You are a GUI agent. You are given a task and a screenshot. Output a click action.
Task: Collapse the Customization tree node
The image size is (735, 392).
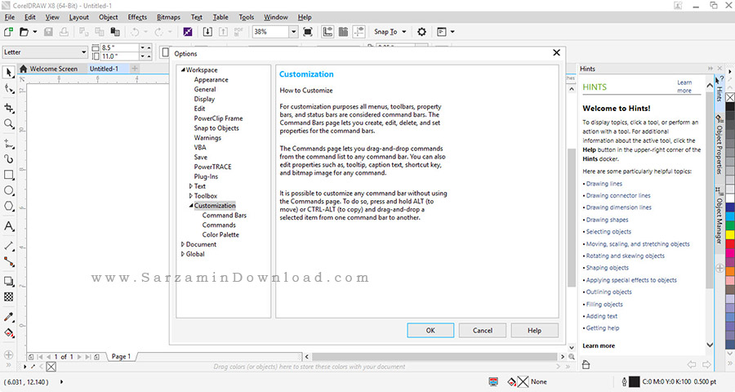(x=191, y=205)
